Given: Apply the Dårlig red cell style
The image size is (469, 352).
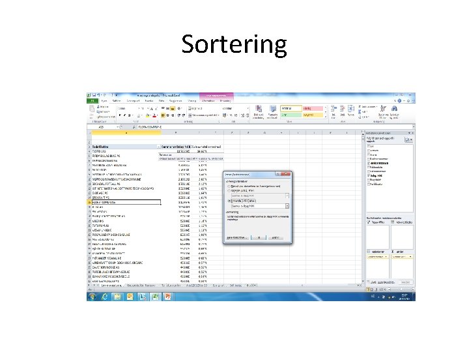Looking at the screenshot, I should click(313, 109).
